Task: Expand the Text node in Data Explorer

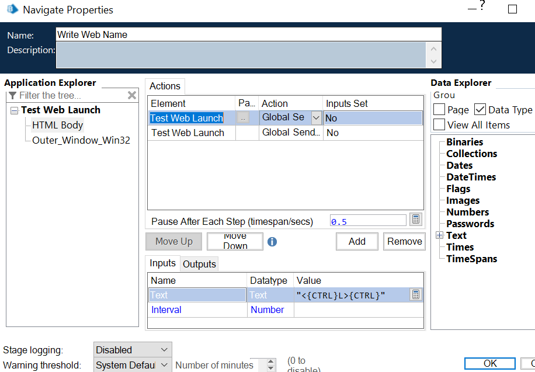Action: tap(439, 235)
